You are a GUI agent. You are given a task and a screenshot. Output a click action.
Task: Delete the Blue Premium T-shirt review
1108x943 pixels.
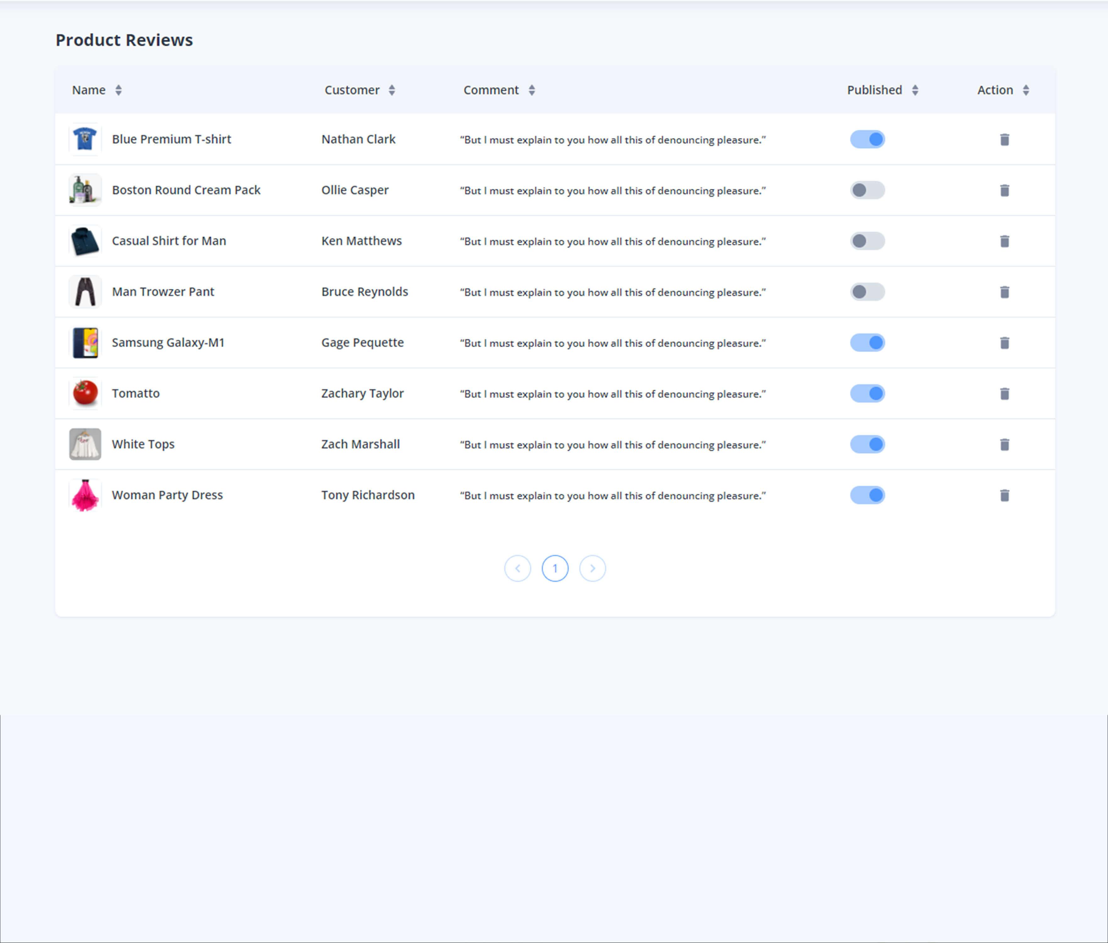point(1004,140)
